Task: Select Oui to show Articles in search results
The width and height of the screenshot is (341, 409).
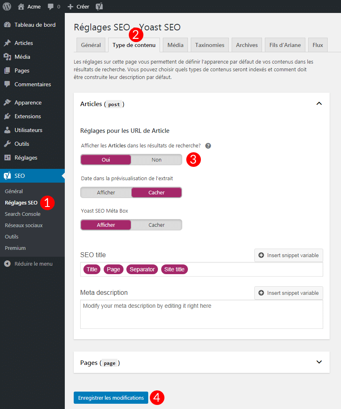Action: point(106,160)
